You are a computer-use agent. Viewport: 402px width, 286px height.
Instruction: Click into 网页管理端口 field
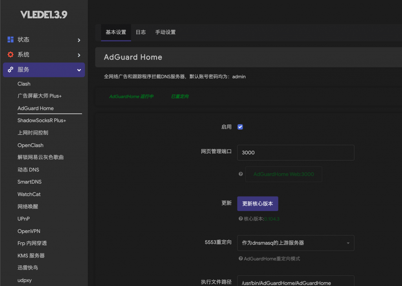296,153
